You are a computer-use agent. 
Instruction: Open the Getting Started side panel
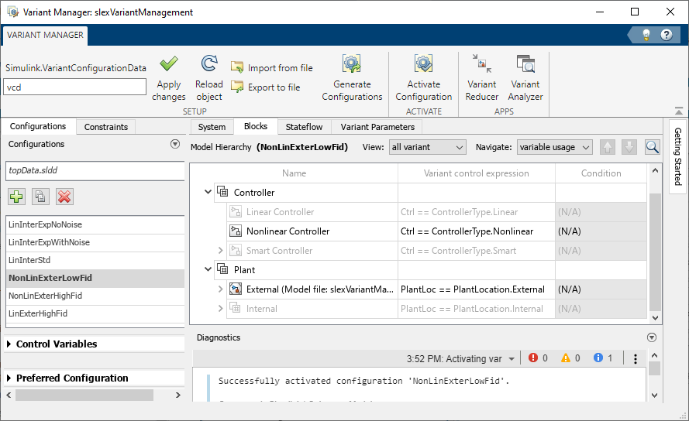(678, 156)
